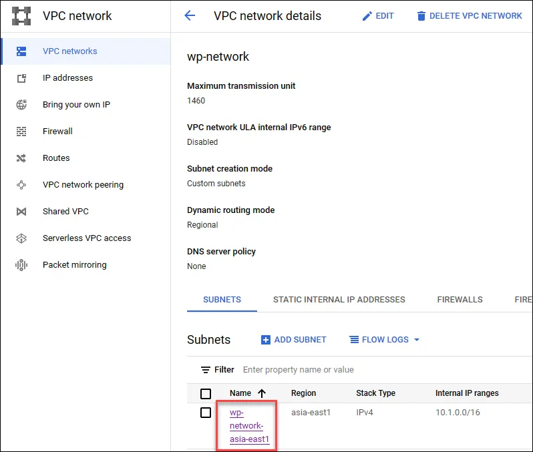The image size is (533, 452).
Task: Click the Name column header
Action: point(240,393)
